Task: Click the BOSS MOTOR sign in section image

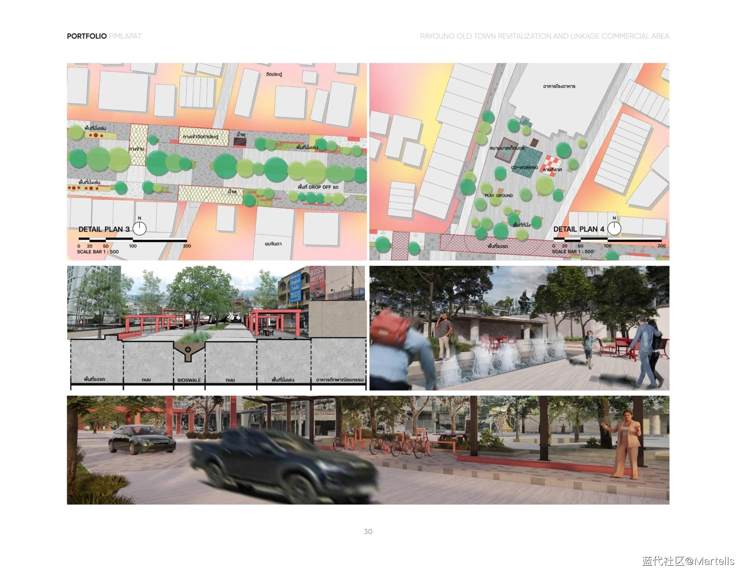Action: [317, 276]
